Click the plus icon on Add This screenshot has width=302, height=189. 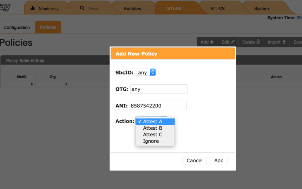coord(212,42)
